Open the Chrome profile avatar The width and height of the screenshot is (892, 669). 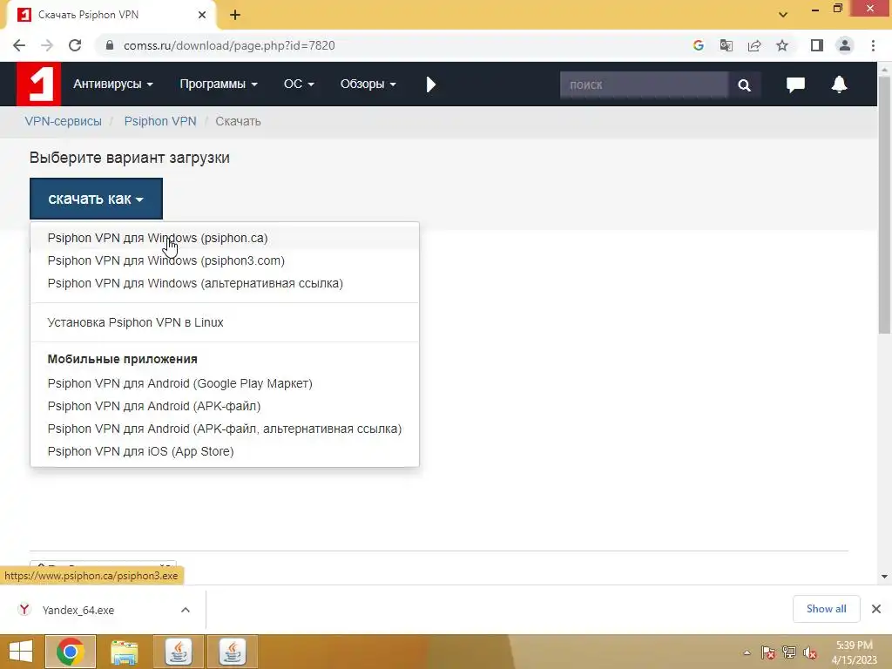(845, 45)
